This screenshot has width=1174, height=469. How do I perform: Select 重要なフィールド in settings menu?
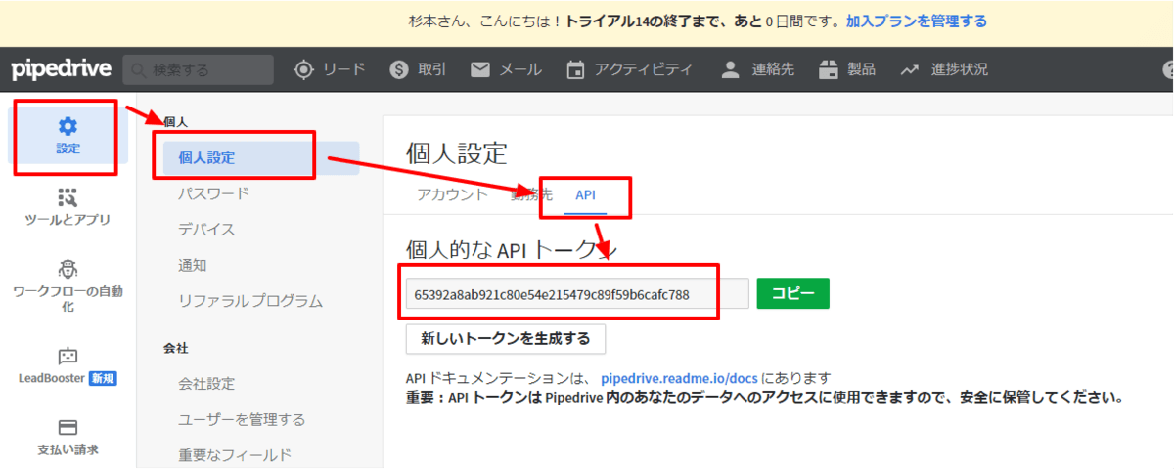coord(235,454)
